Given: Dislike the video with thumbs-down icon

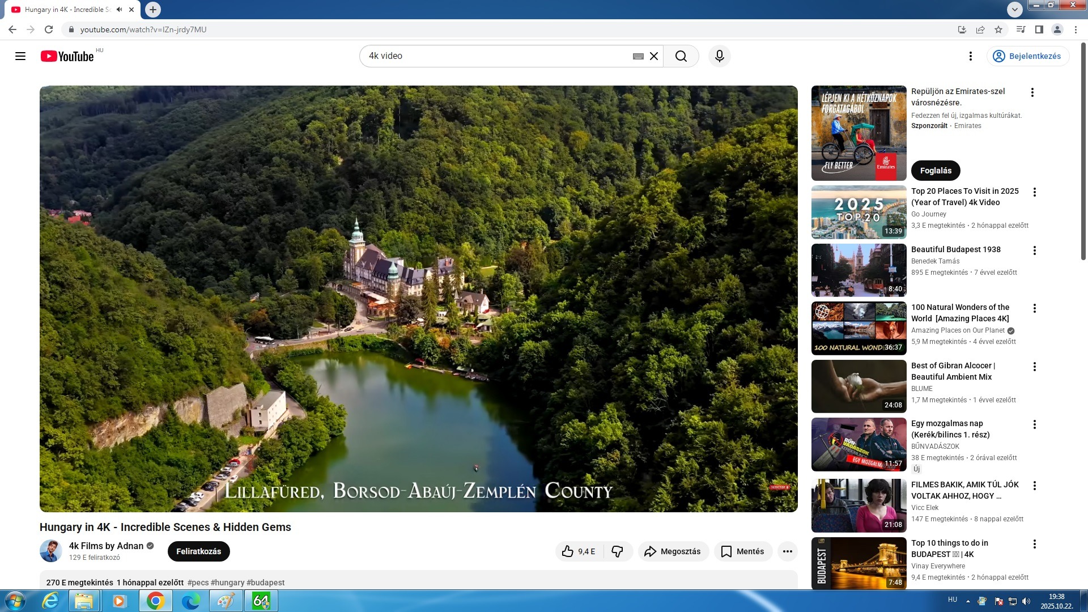Looking at the screenshot, I should pos(617,551).
